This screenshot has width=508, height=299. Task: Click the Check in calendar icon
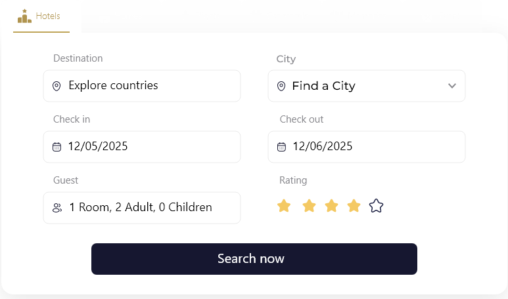pos(57,147)
